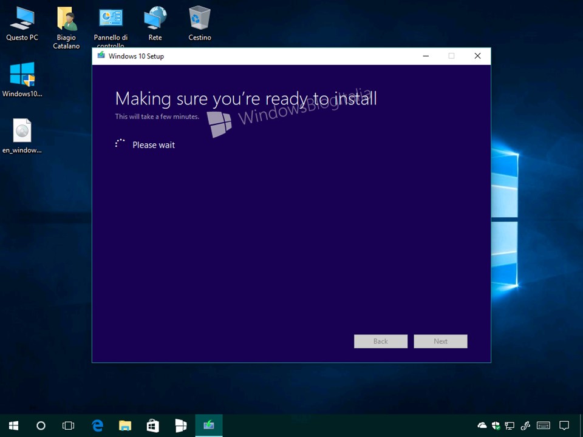Click the "Please wait" status text

click(154, 145)
